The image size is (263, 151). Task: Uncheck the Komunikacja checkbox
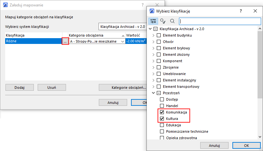point(162,112)
